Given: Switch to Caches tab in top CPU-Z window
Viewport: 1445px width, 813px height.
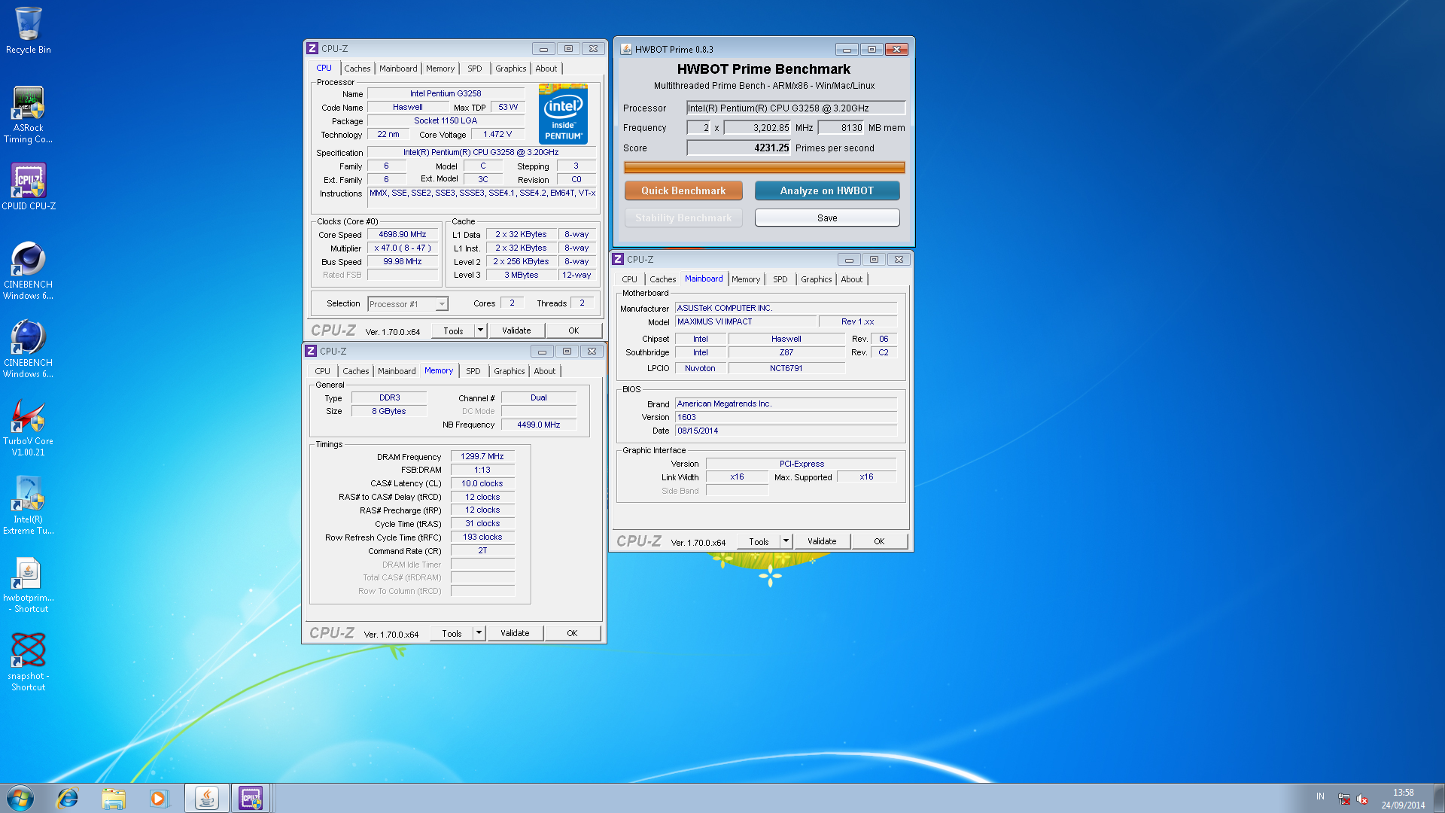Looking at the screenshot, I should [357, 69].
